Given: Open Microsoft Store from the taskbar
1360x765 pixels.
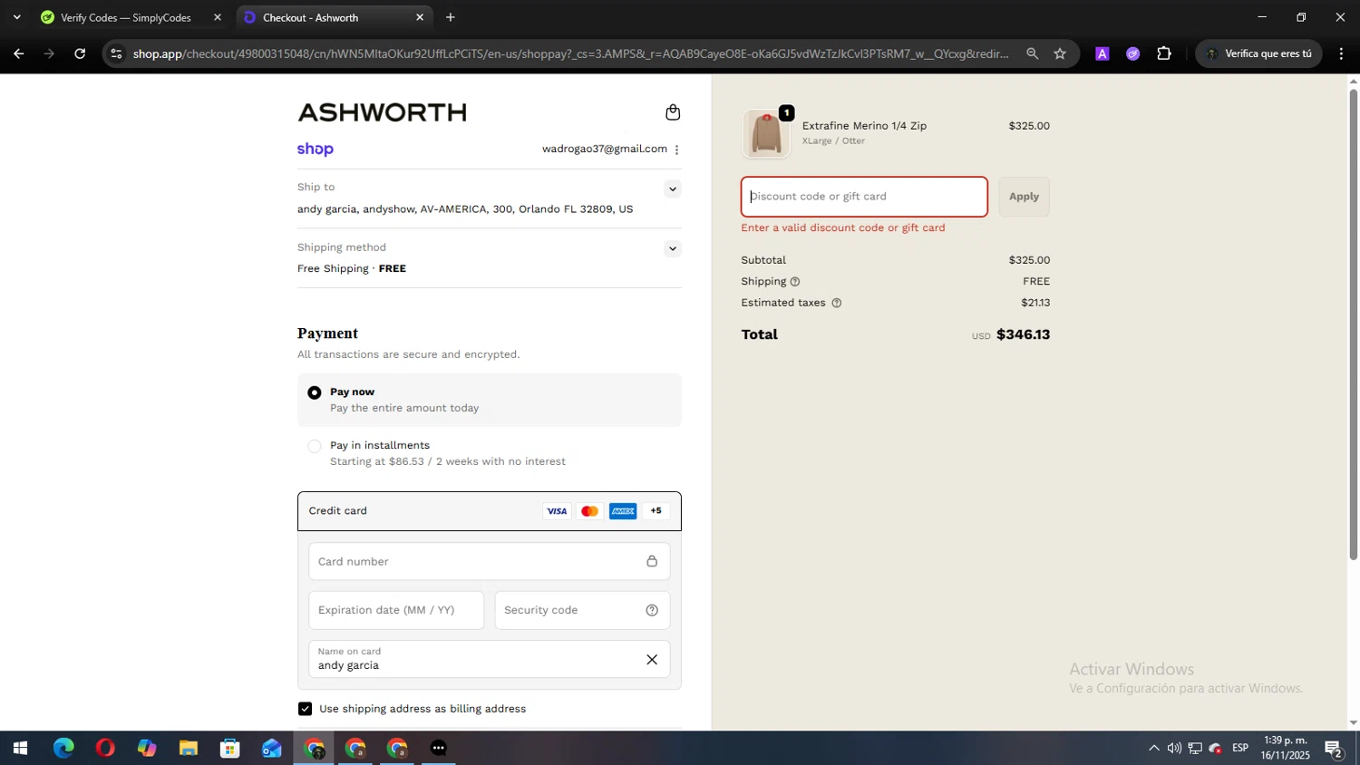Looking at the screenshot, I should (x=230, y=749).
